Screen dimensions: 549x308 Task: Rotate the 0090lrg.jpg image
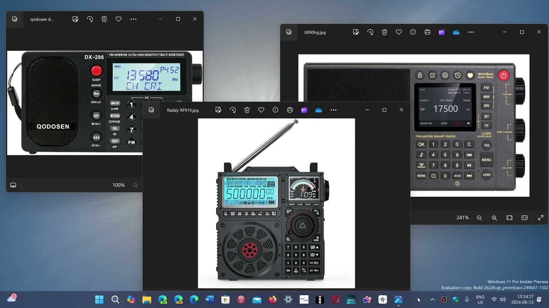click(370, 32)
